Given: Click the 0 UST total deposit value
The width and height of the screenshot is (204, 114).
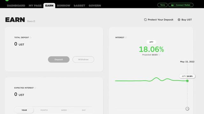Looking at the screenshot, I should [x=19, y=44].
